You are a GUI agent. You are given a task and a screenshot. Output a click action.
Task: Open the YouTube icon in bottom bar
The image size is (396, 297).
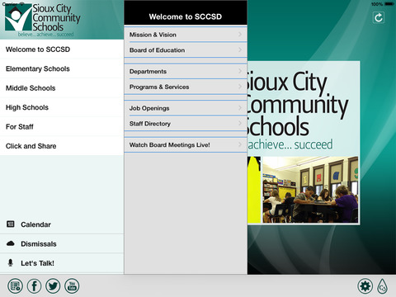[72, 286]
